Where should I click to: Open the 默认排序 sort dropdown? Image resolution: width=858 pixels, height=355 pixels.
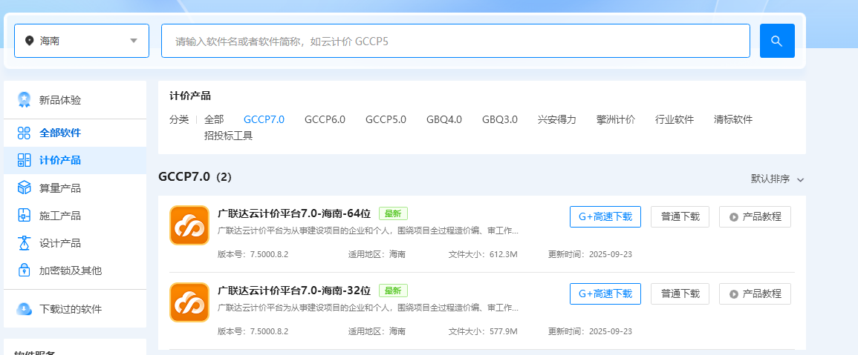point(777,179)
